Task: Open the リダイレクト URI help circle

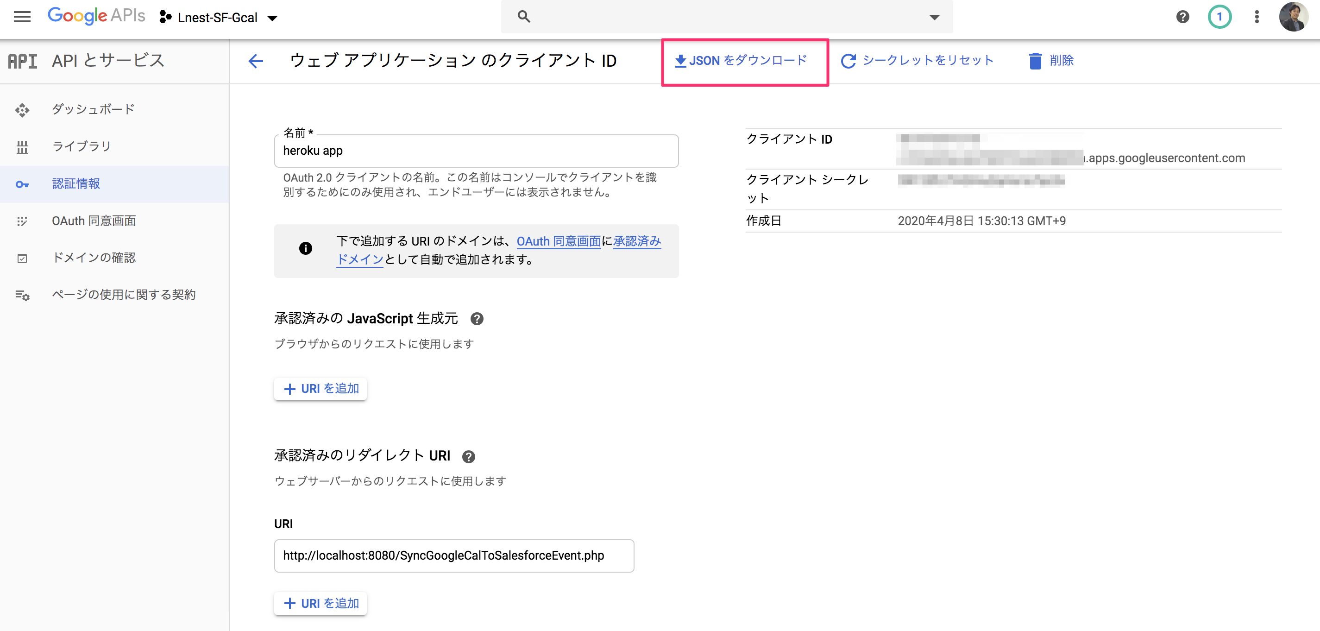Action: [x=469, y=456]
